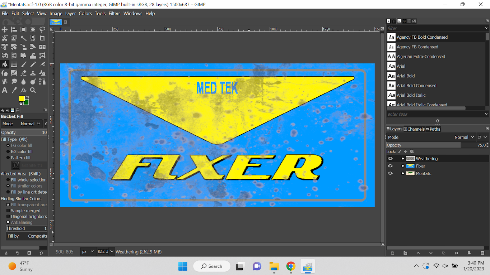Choose FG color fill option
This screenshot has height=275, width=490.
click(x=20, y=145)
